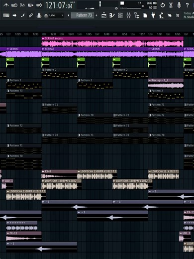Click timeline bar marker 1229

tap(18, 34)
